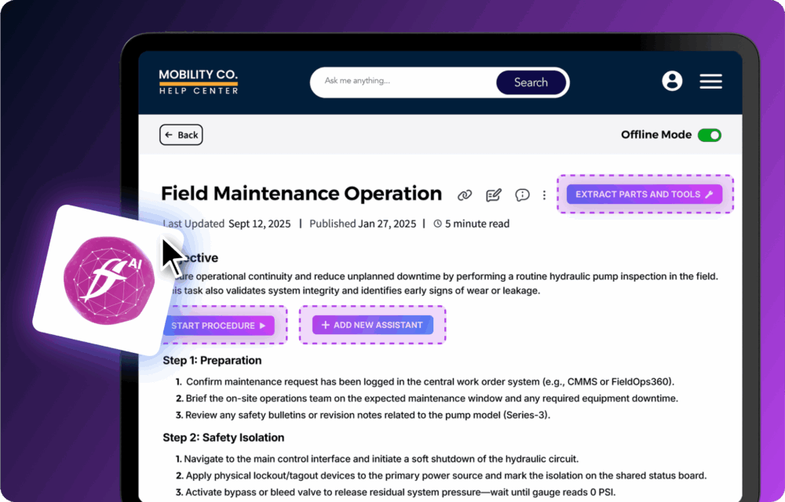Click the pink AI logo tile

[x=107, y=279]
